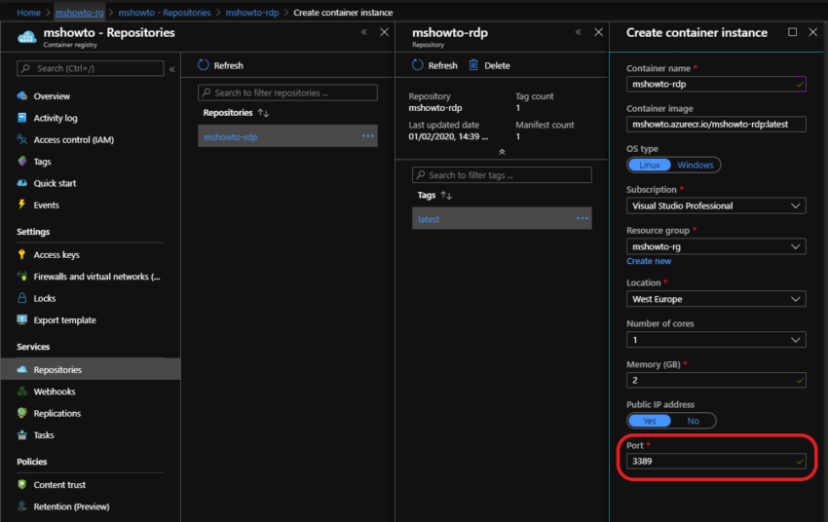Go to Overview in sidebar menu
Viewport: 828px width, 522px height.
click(52, 96)
